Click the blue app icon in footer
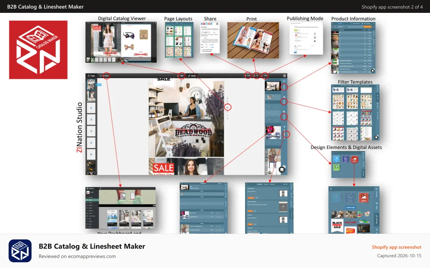Screen dimensions: 430x268 click(20, 251)
